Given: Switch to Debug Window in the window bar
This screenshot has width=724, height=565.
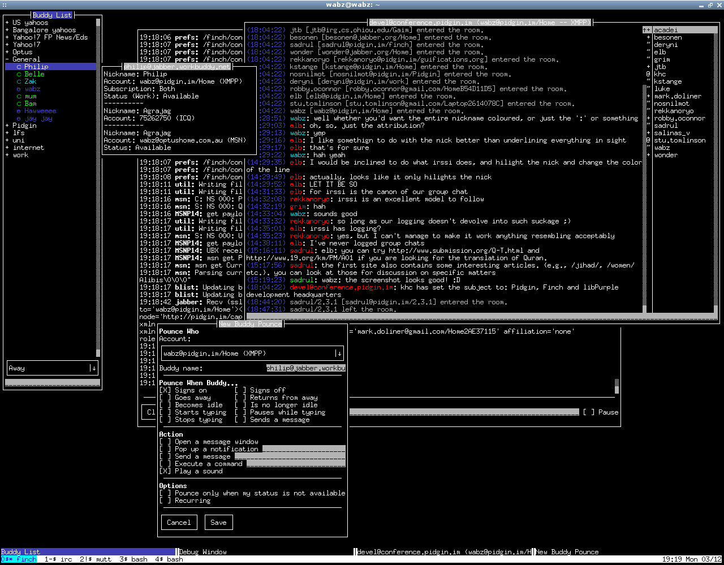Looking at the screenshot, I should pyautogui.click(x=266, y=552).
